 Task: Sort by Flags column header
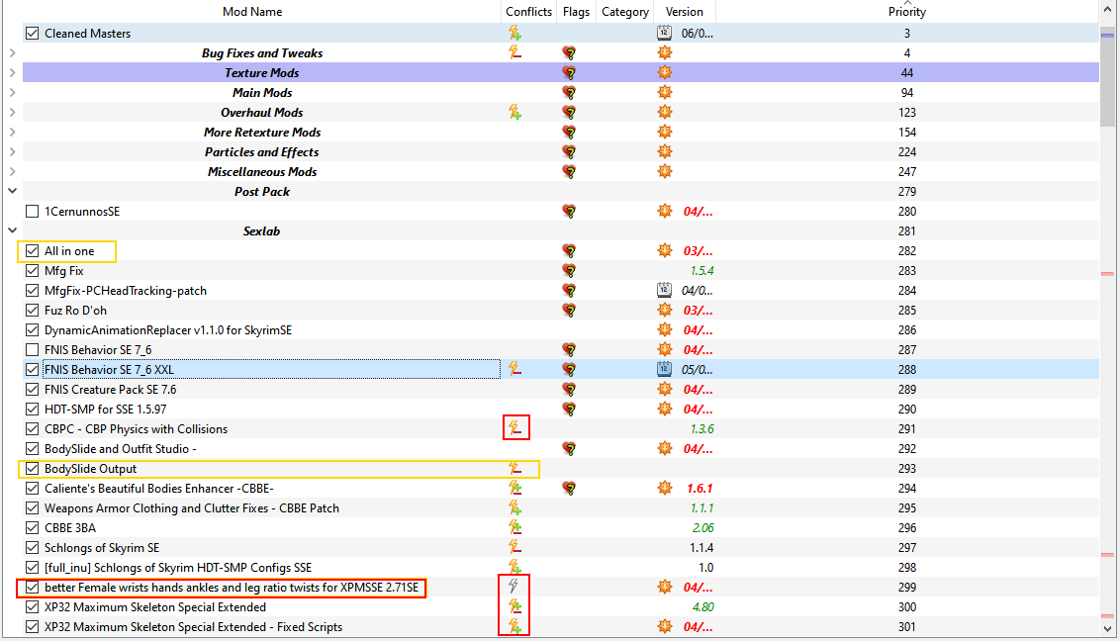click(576, 12)
